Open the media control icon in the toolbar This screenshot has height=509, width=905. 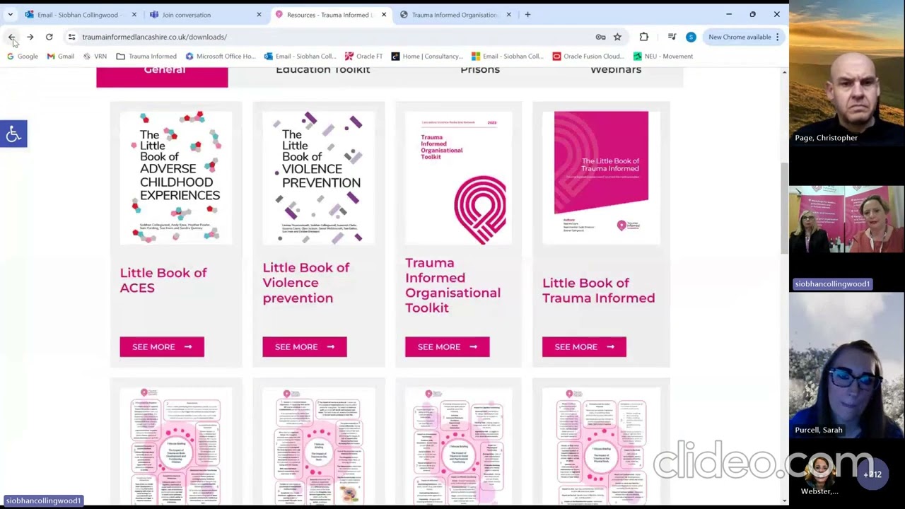672,37
